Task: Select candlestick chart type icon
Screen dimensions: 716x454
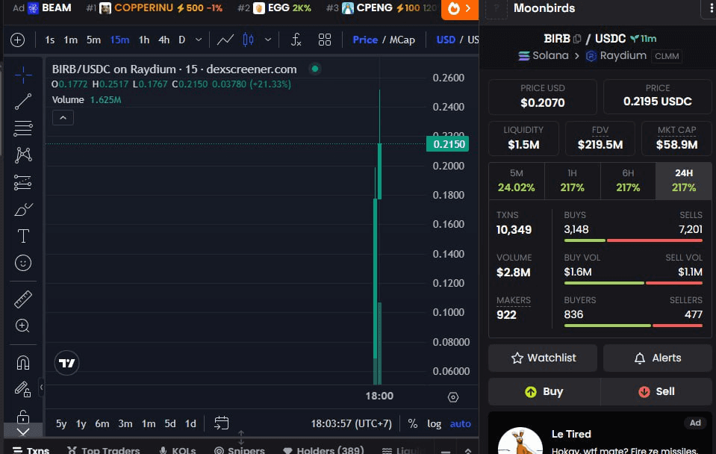Action: click(248, 40)
